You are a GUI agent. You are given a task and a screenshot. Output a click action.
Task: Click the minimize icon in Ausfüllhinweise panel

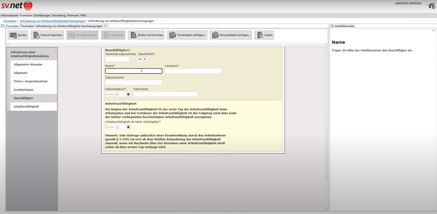tap(434, 31)
